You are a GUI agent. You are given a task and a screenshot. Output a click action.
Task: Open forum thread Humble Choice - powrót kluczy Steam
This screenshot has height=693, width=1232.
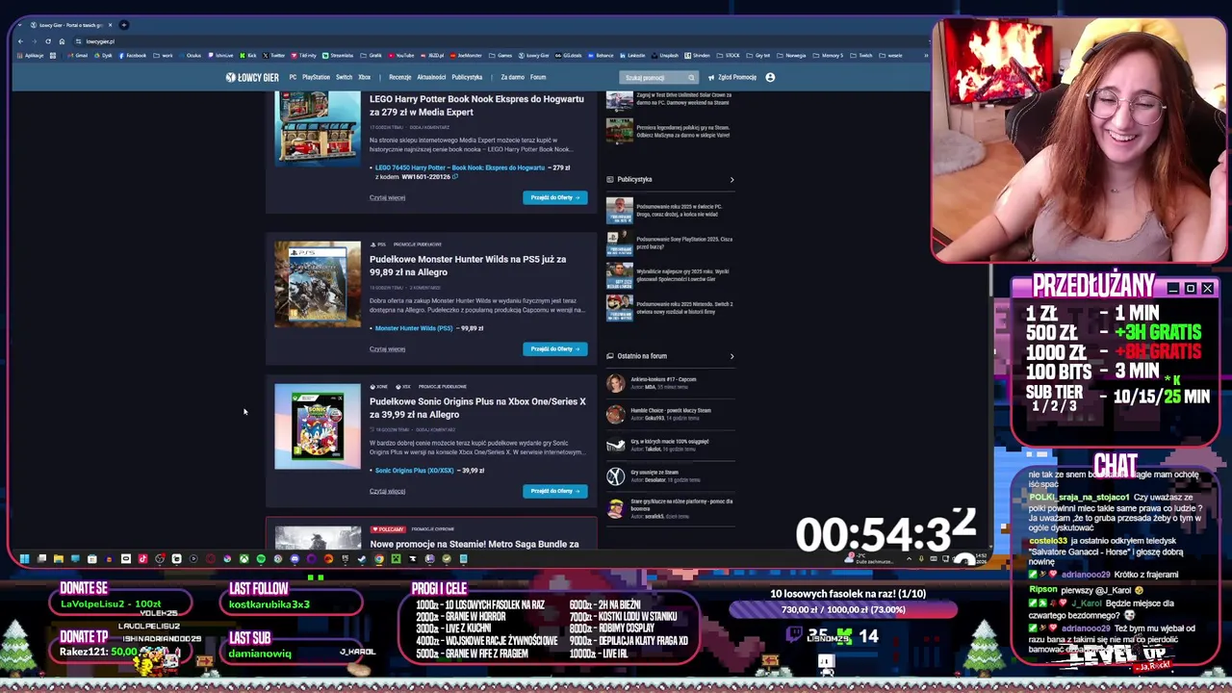click(x=671, y=411)
